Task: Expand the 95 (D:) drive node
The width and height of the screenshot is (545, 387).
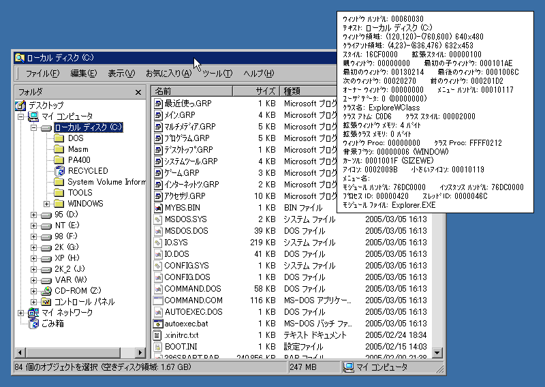Action: (x=33, y=215)
